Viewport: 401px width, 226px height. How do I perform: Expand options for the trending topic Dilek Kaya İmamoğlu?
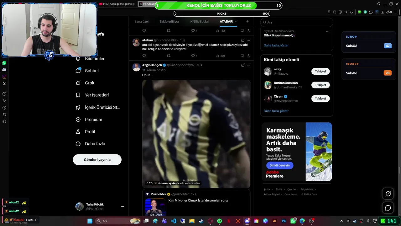[x=328, y=31]
